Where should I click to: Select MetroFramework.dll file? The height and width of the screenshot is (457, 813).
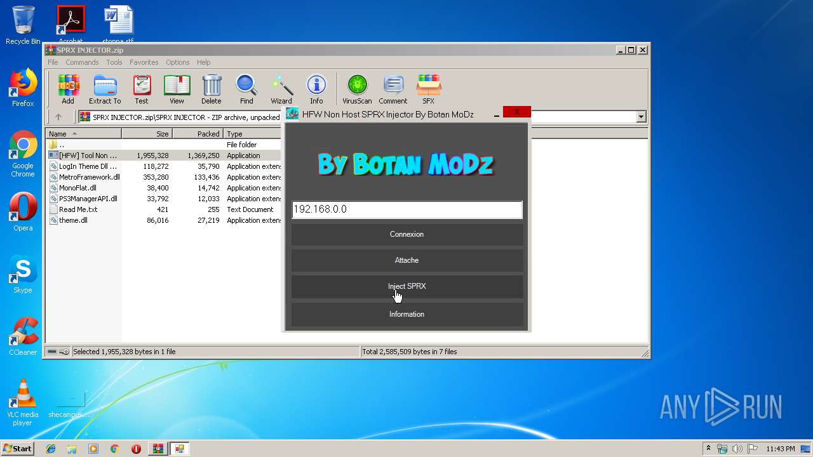pyautogui.click(x=164, y=177)
